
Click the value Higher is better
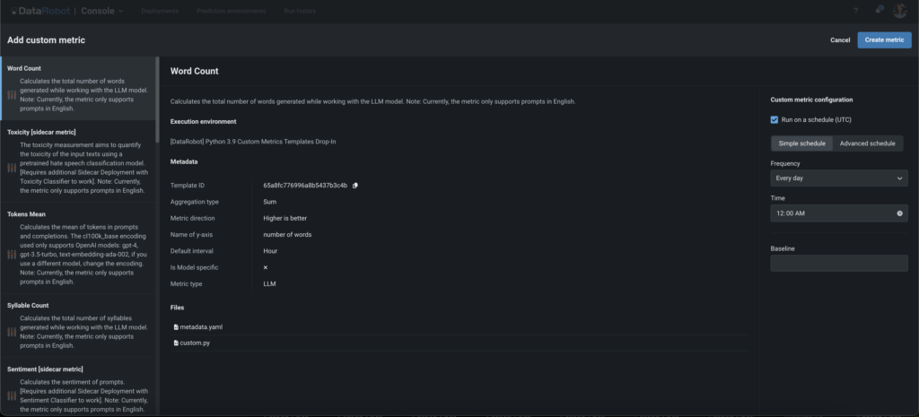284,219
